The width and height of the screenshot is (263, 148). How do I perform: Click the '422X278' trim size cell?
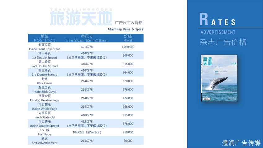(87, 122)
